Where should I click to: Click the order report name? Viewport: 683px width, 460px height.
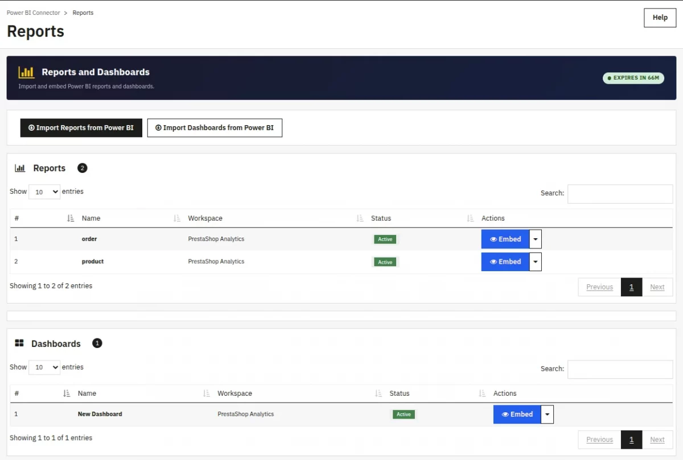(89, 239)
